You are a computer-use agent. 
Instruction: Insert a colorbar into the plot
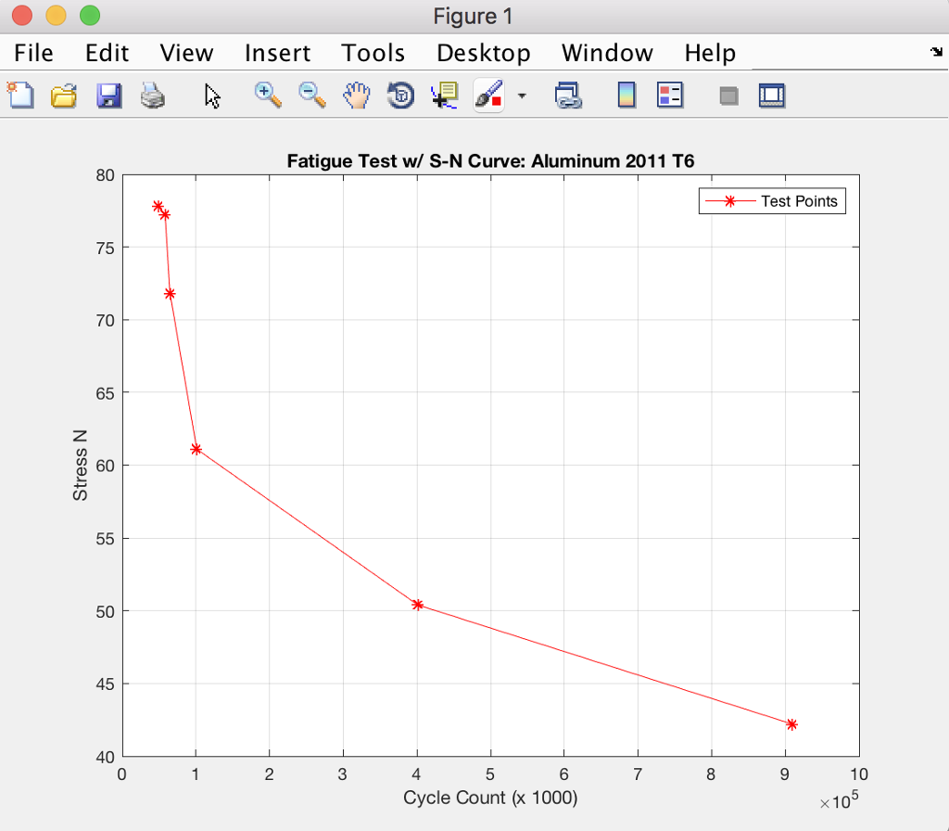[626, 95]
